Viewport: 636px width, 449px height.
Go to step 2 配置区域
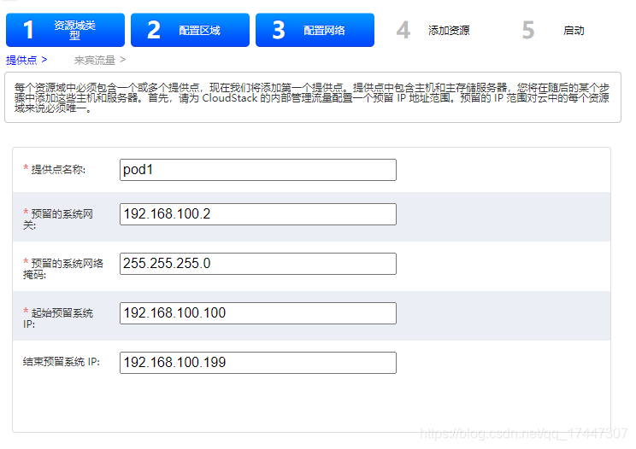click(x=190, y=30)
